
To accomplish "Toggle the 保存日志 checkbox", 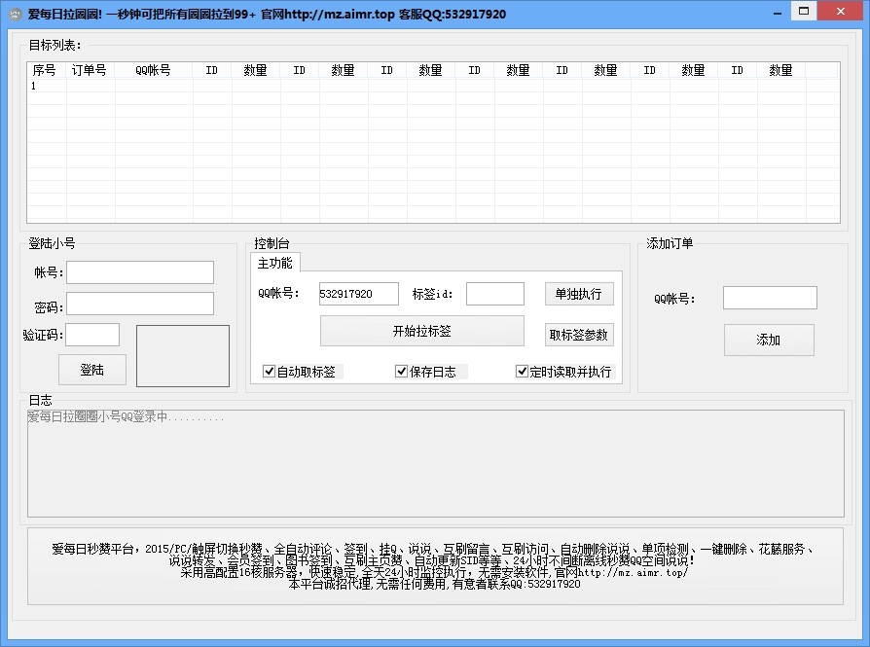I will point(401,372).
